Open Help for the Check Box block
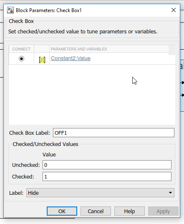The image size is (184, 224). tap(129, 211)
